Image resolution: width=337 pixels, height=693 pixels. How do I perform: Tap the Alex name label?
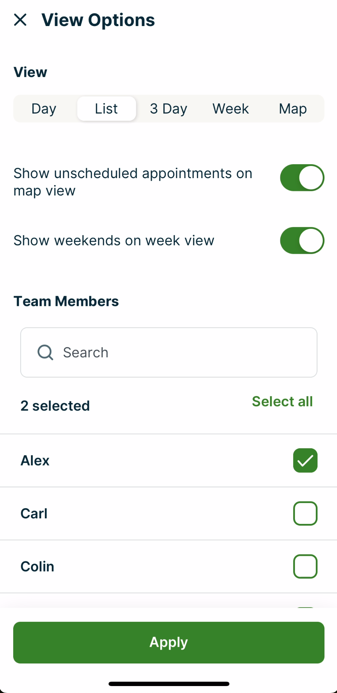[x=35, y=461]
